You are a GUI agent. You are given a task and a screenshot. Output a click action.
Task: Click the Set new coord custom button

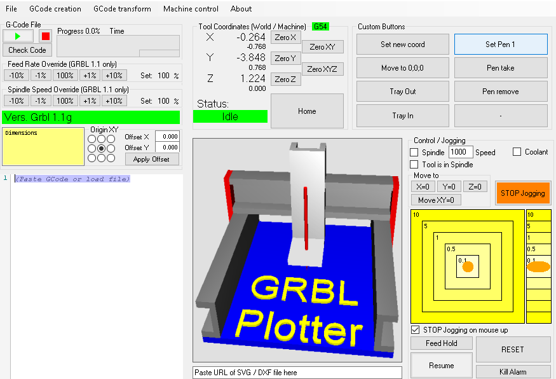click(403, 45)
